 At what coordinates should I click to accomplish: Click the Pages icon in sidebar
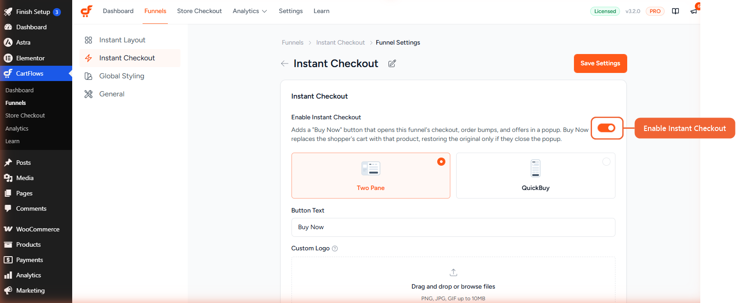point(8,193)
